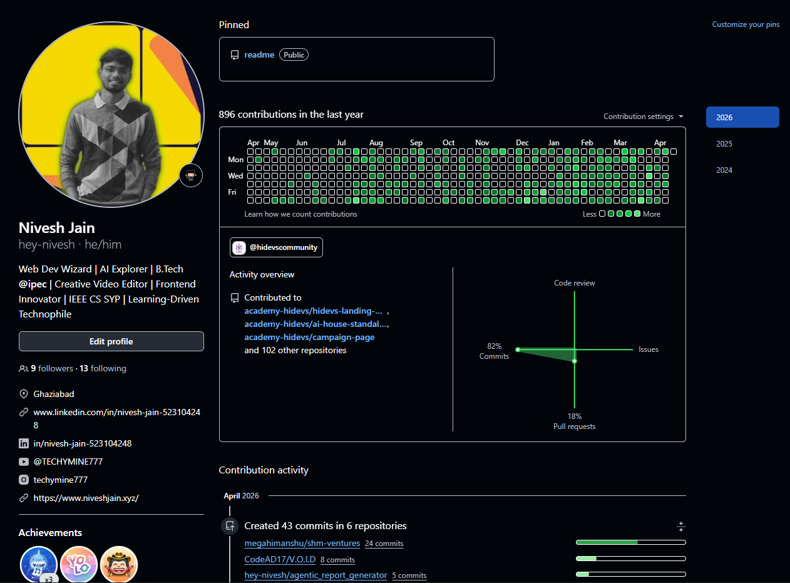
Task: Click the Edit profile button
Action: (111, 341)
